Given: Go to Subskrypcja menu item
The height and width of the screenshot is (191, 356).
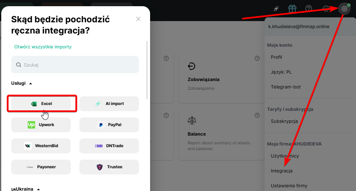Looking at the screenshot, I should coord(284,122).
